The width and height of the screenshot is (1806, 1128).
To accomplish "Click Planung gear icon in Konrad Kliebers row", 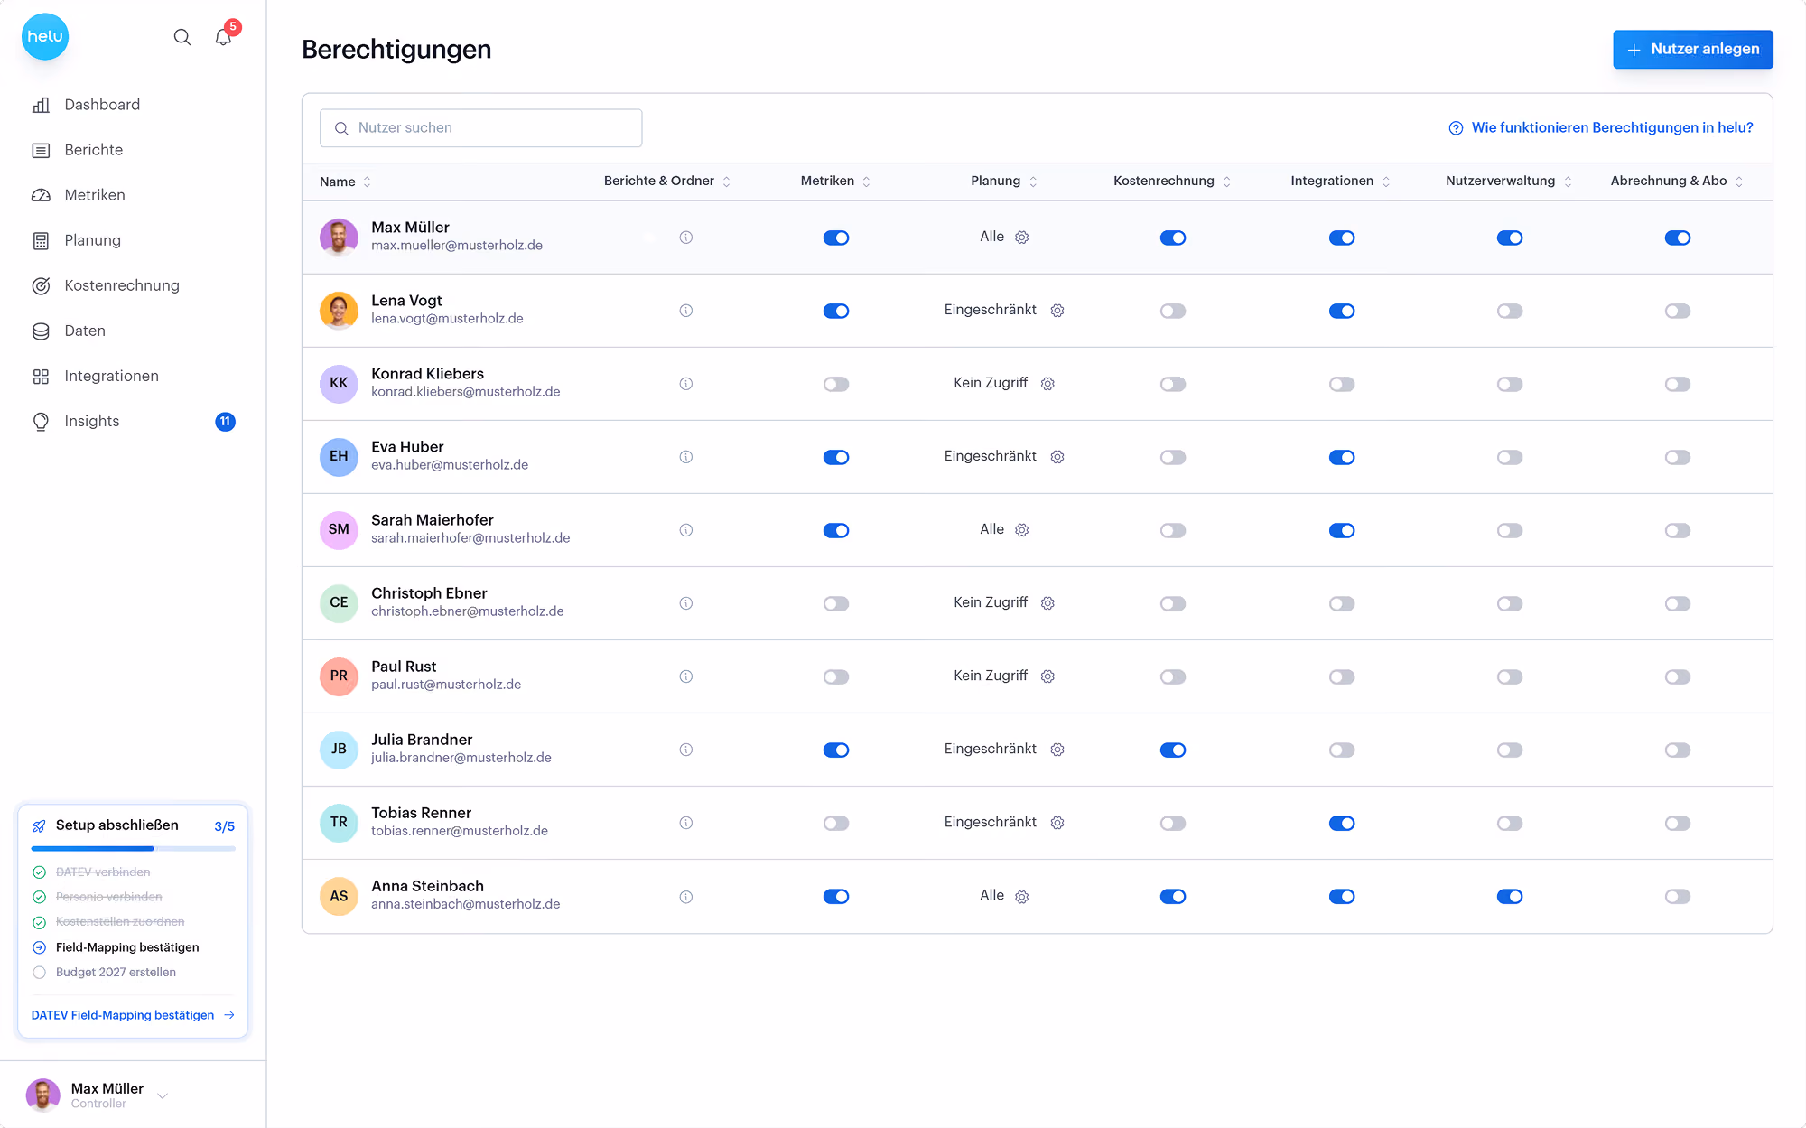I will click(x=1047, y=384).
